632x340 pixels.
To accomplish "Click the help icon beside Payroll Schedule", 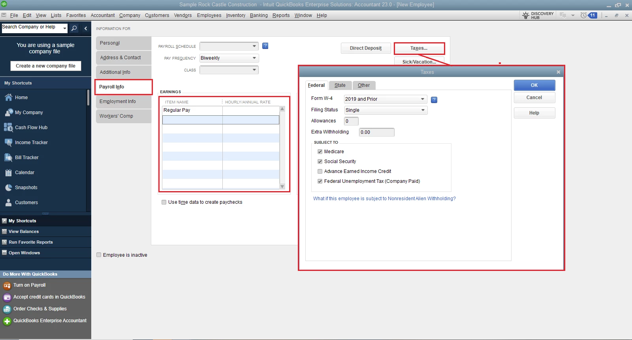I will 265,46.
